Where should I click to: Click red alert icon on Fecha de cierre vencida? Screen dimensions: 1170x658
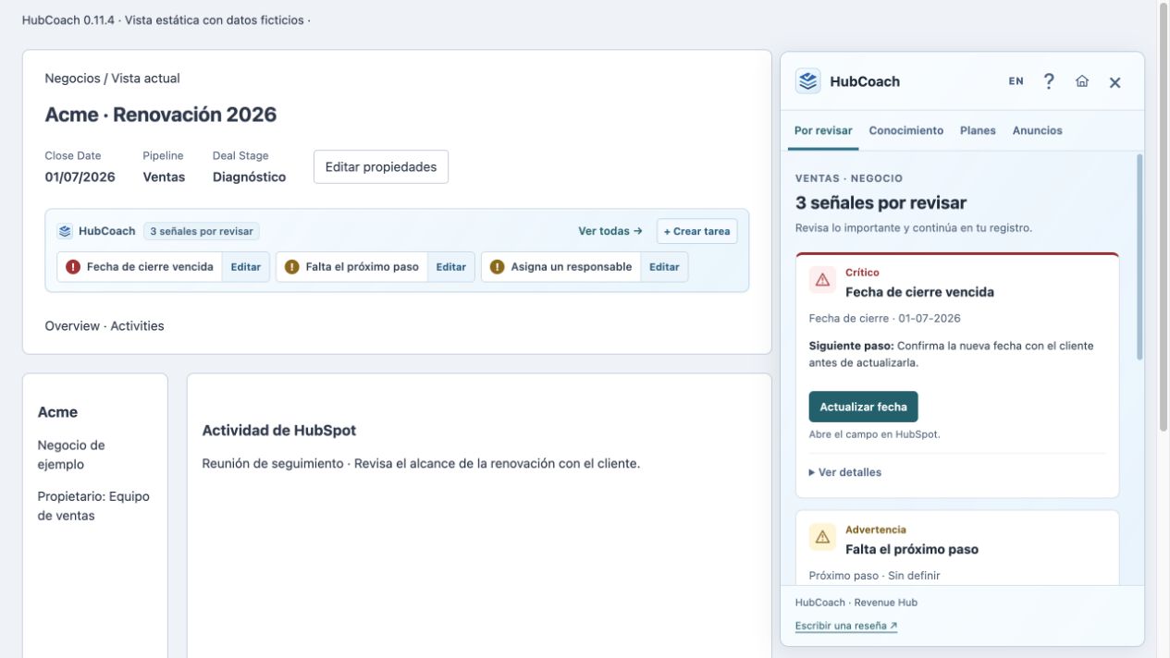tap(73, 267)
